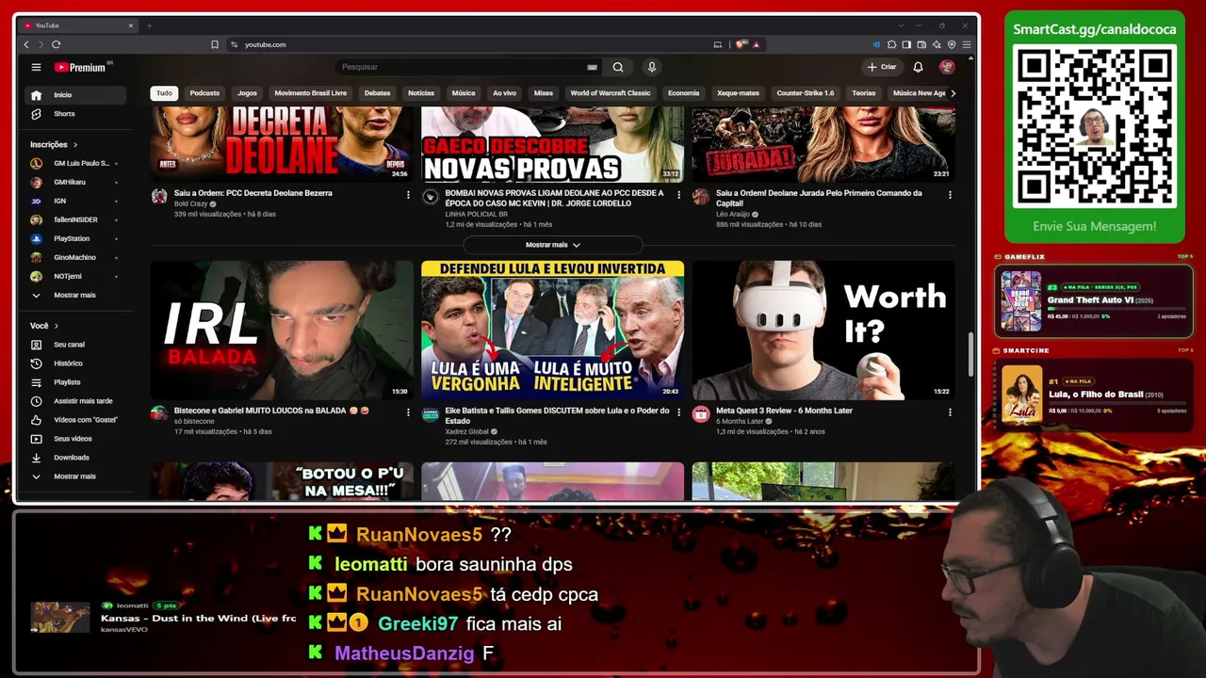The image size is (1206, 678).
Task: Play the IRL Balada video thumbnail
Action: pyautogui.click(x=282, y=331)
